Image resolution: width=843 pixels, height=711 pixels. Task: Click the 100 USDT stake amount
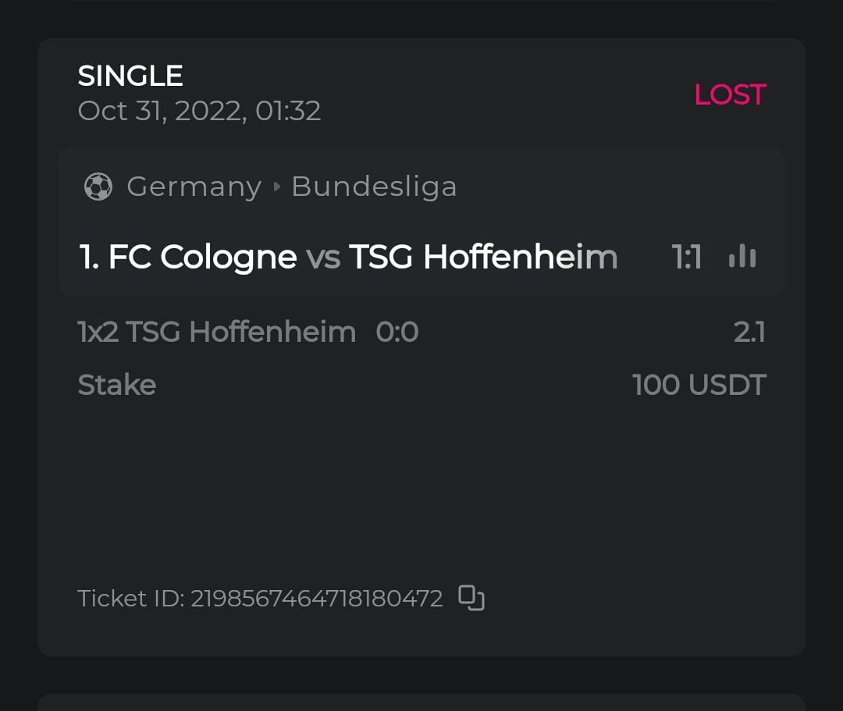pyautogui.click(x=699, y=385)
